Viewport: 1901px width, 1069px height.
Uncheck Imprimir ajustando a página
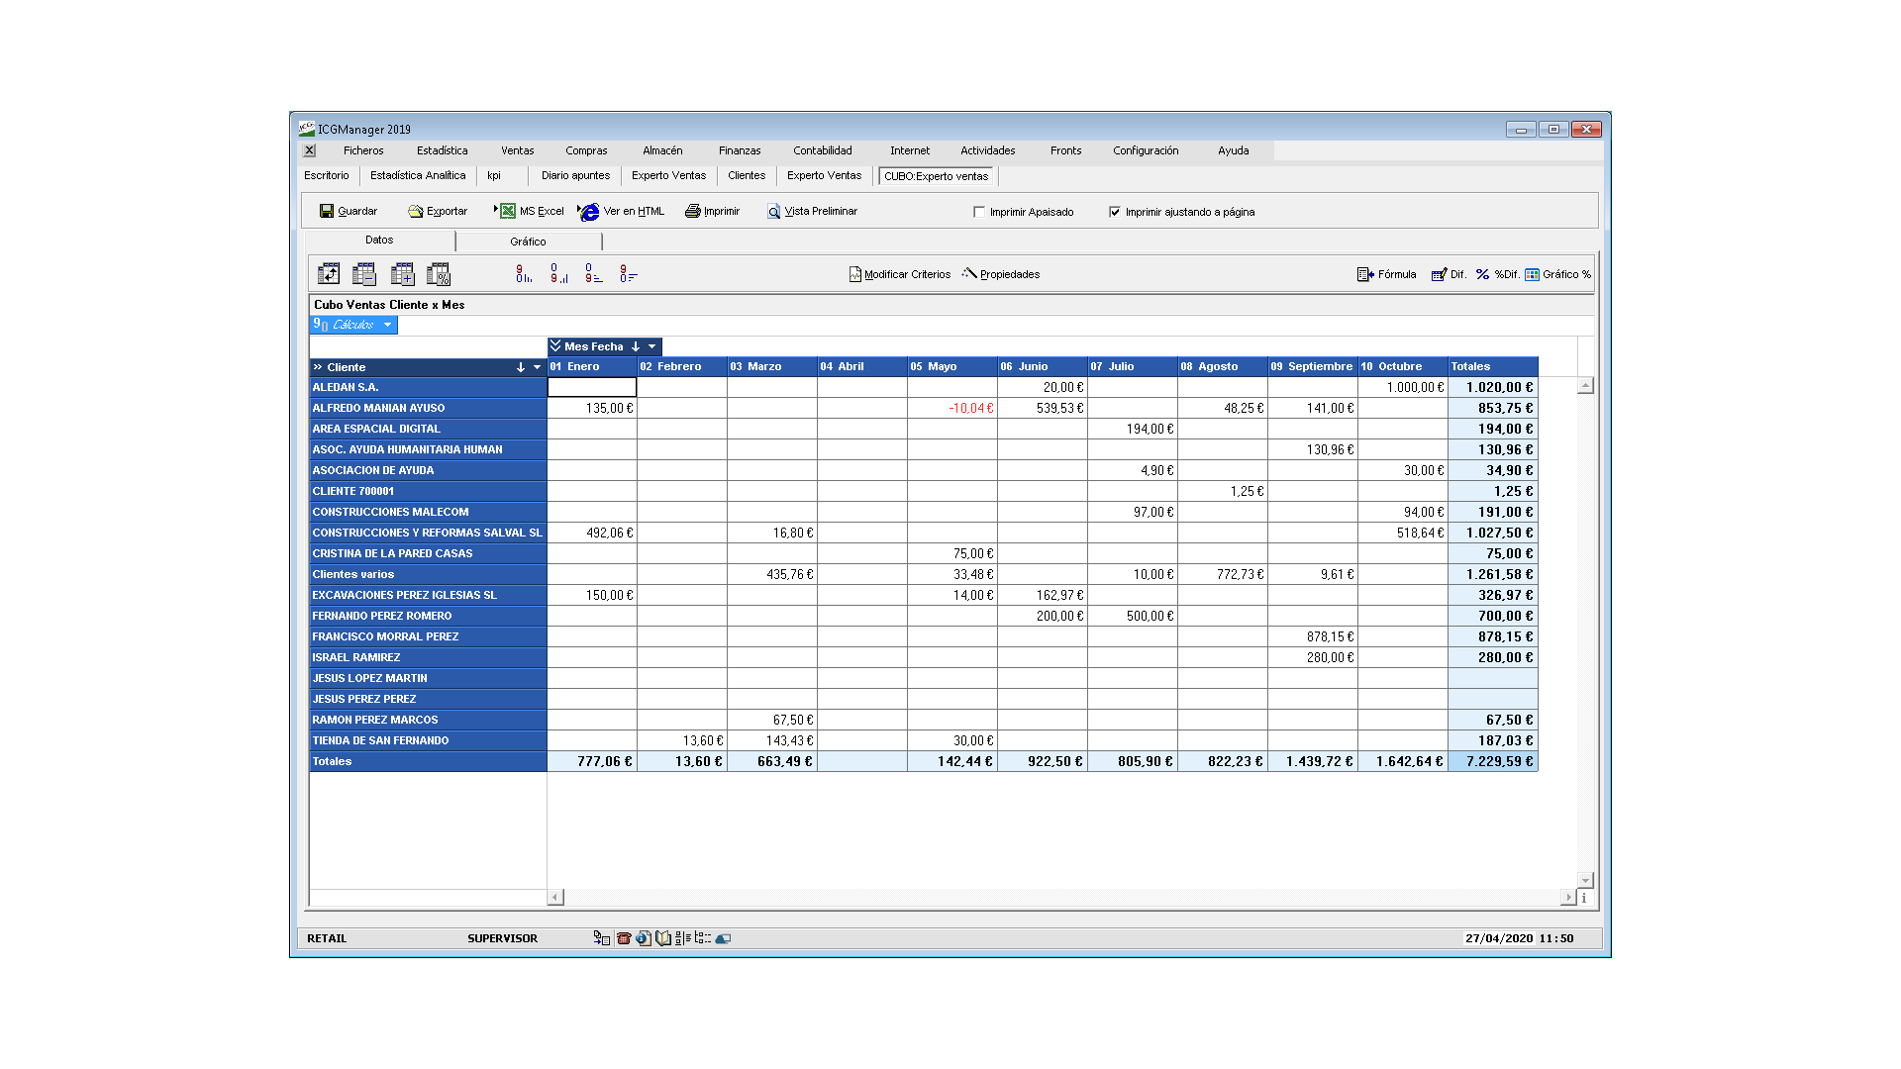[x=1115, y=212]
